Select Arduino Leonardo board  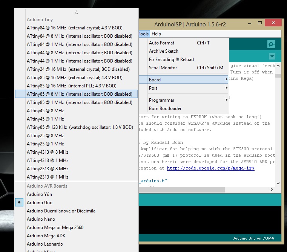coord(76,244)
